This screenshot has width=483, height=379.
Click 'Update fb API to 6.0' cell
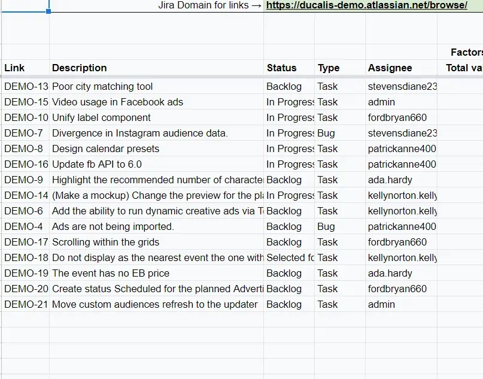click(x=156, y=164)
